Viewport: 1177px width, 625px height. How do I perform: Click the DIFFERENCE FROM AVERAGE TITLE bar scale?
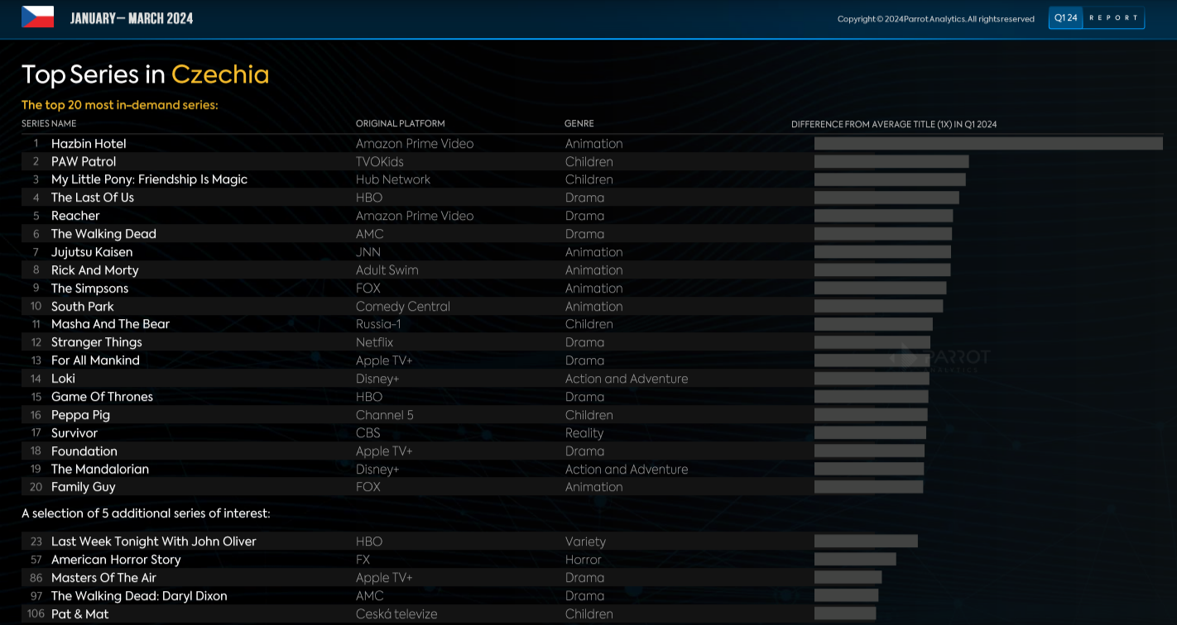tap(894, 124)
